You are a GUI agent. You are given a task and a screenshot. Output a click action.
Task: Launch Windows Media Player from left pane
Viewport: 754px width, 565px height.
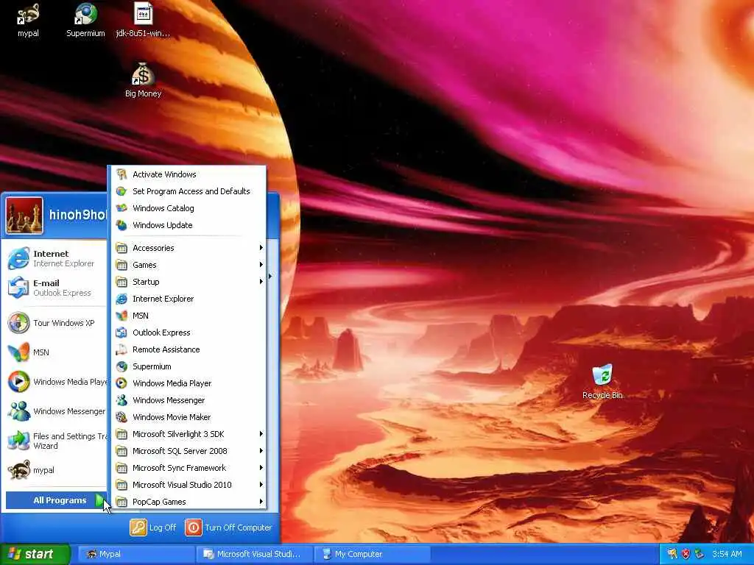tap(55, 382)
